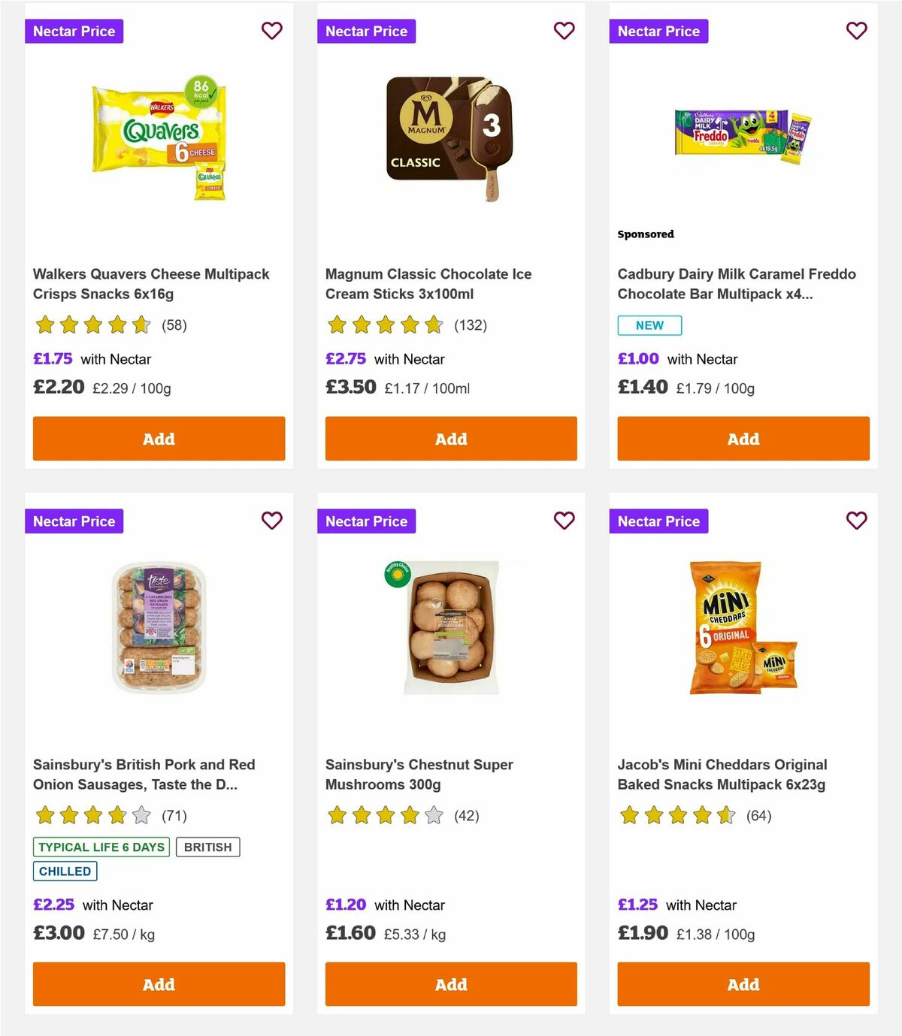Click the heart on Jacob's Mini Cheddars
The width and height of the screenshot is (902, 1036).
coord(856,520)
